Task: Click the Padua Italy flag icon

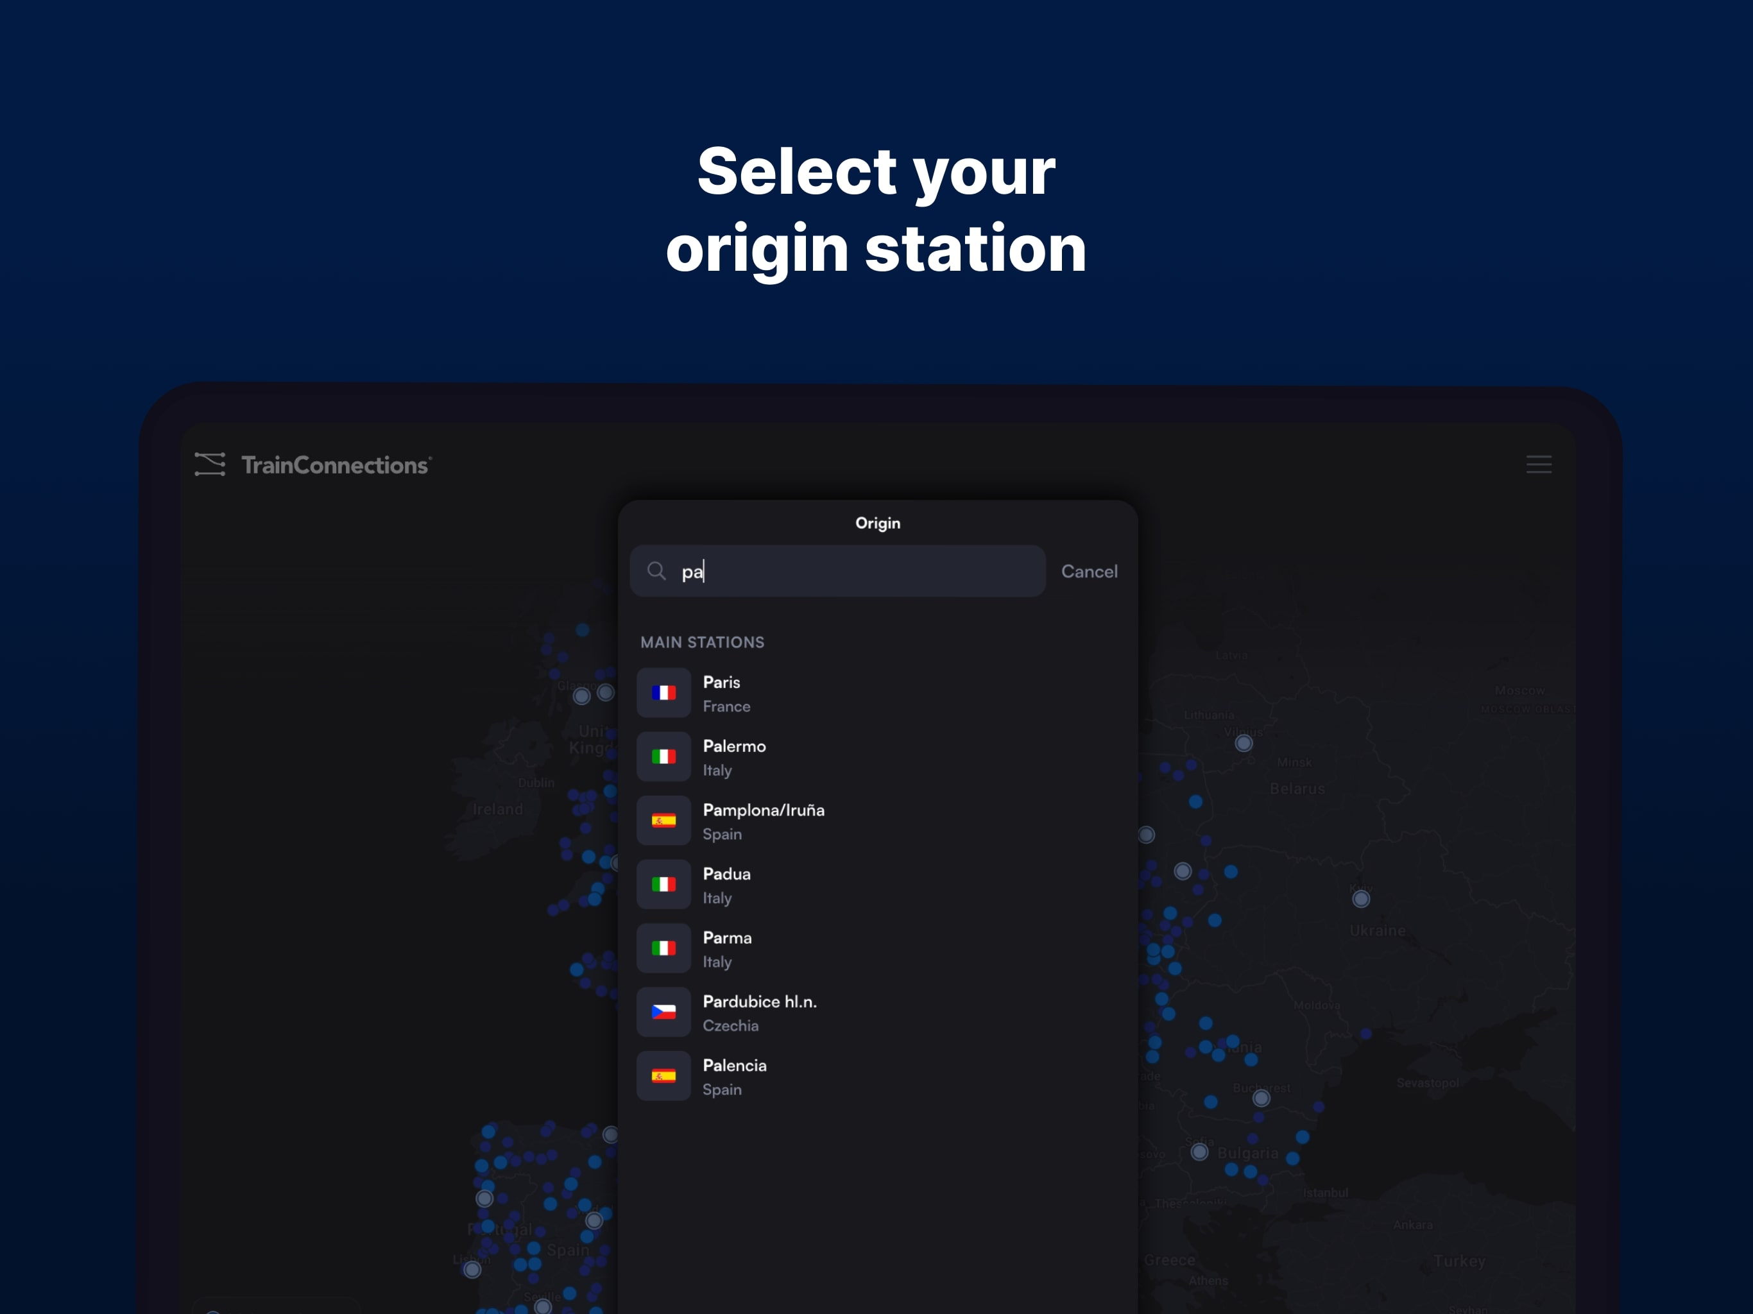Action: [663, 885]
